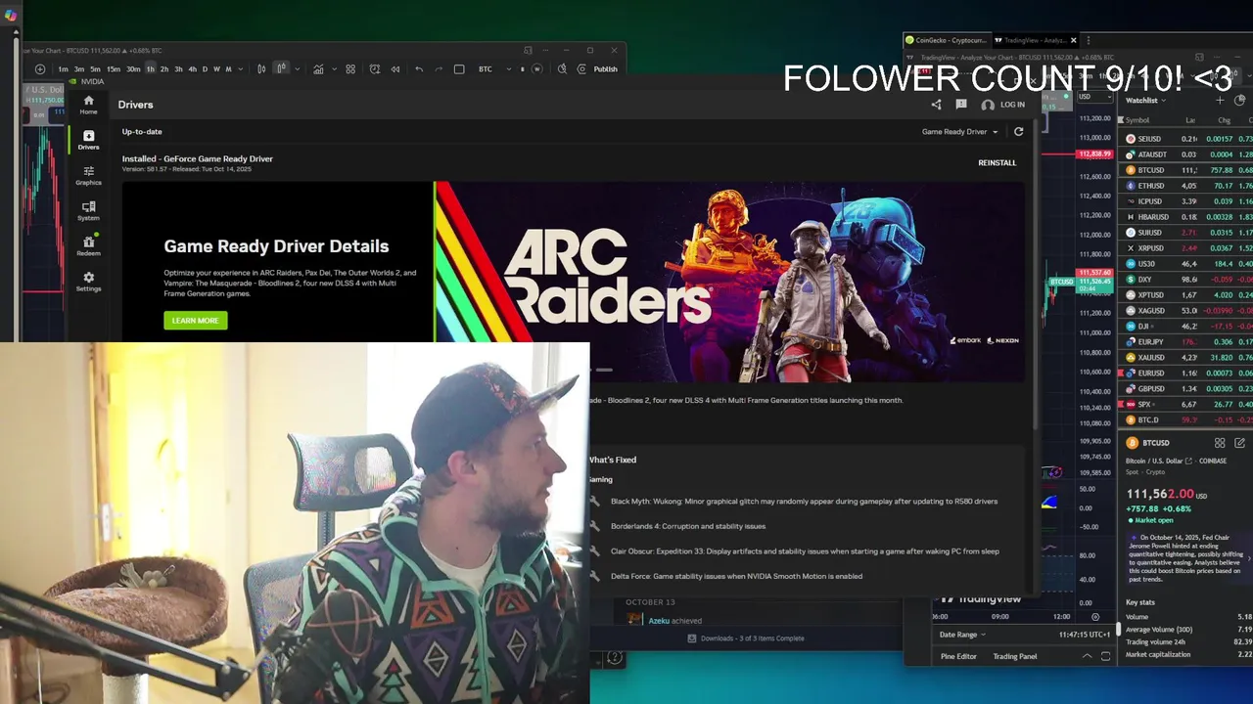Image resolution: width=1253 pixels, height=704 pixels.
Task: Click green LEARN MORE button
Action: [x=195, y=320]
